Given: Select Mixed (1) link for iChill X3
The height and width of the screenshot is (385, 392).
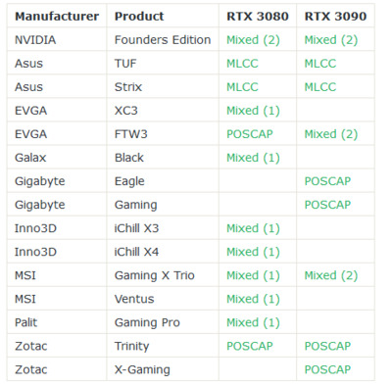Looking at the screenshot, I should (253, 228).
